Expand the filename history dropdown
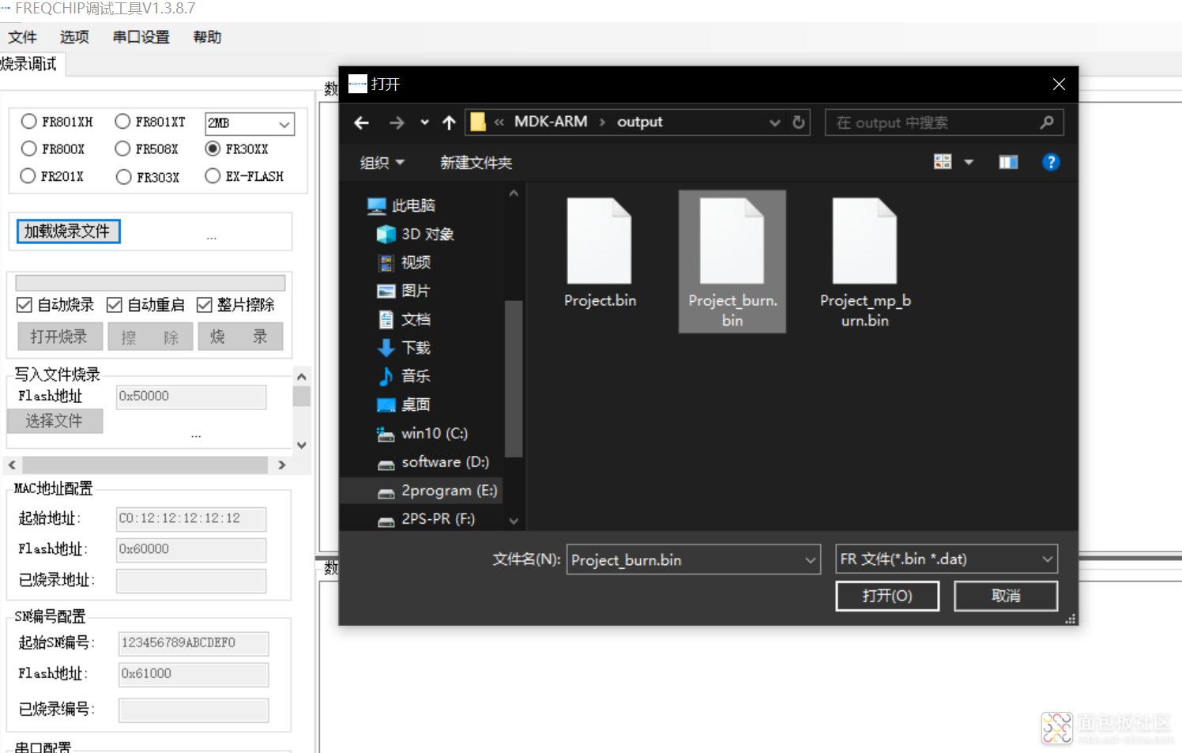Screen dimensions: 1182x753 (811, 559)
